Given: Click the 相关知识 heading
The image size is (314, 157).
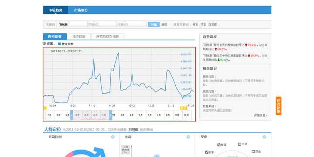Looking at the screenshot, I should (210, 68).
